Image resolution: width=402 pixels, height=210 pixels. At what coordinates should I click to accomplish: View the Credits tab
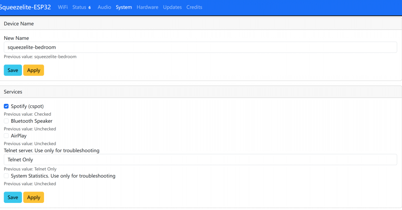pyautogui.click(x=194, y=7)
